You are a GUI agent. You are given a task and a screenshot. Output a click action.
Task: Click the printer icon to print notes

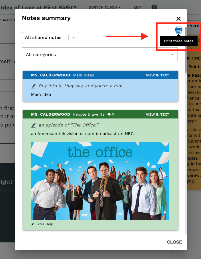pos(179,30)
